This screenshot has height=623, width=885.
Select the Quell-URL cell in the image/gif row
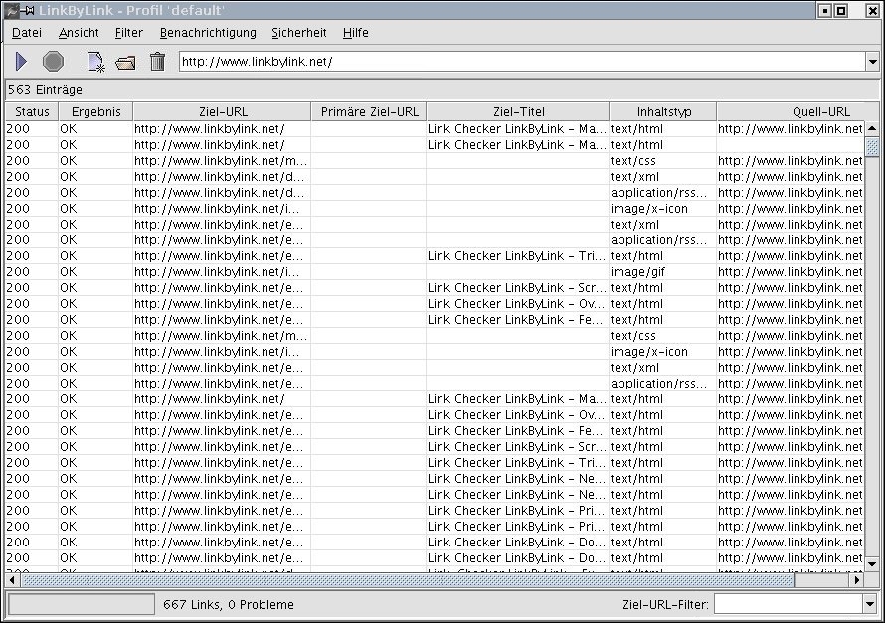pyautogui.click(x=791, y=271)
